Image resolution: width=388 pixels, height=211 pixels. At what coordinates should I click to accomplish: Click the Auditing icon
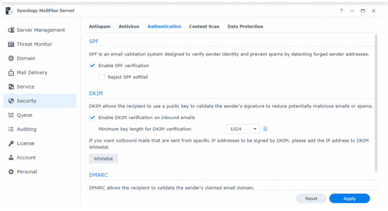(x=11, y=129)
